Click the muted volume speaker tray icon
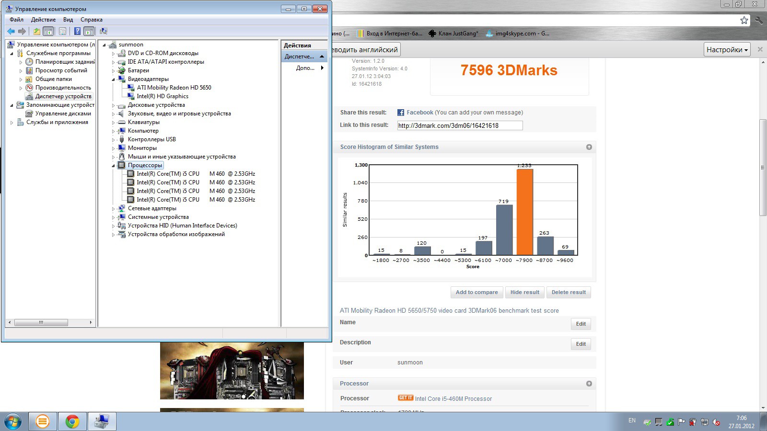The height and width of the screenshot is (431, 767). [x=716, y=422]
